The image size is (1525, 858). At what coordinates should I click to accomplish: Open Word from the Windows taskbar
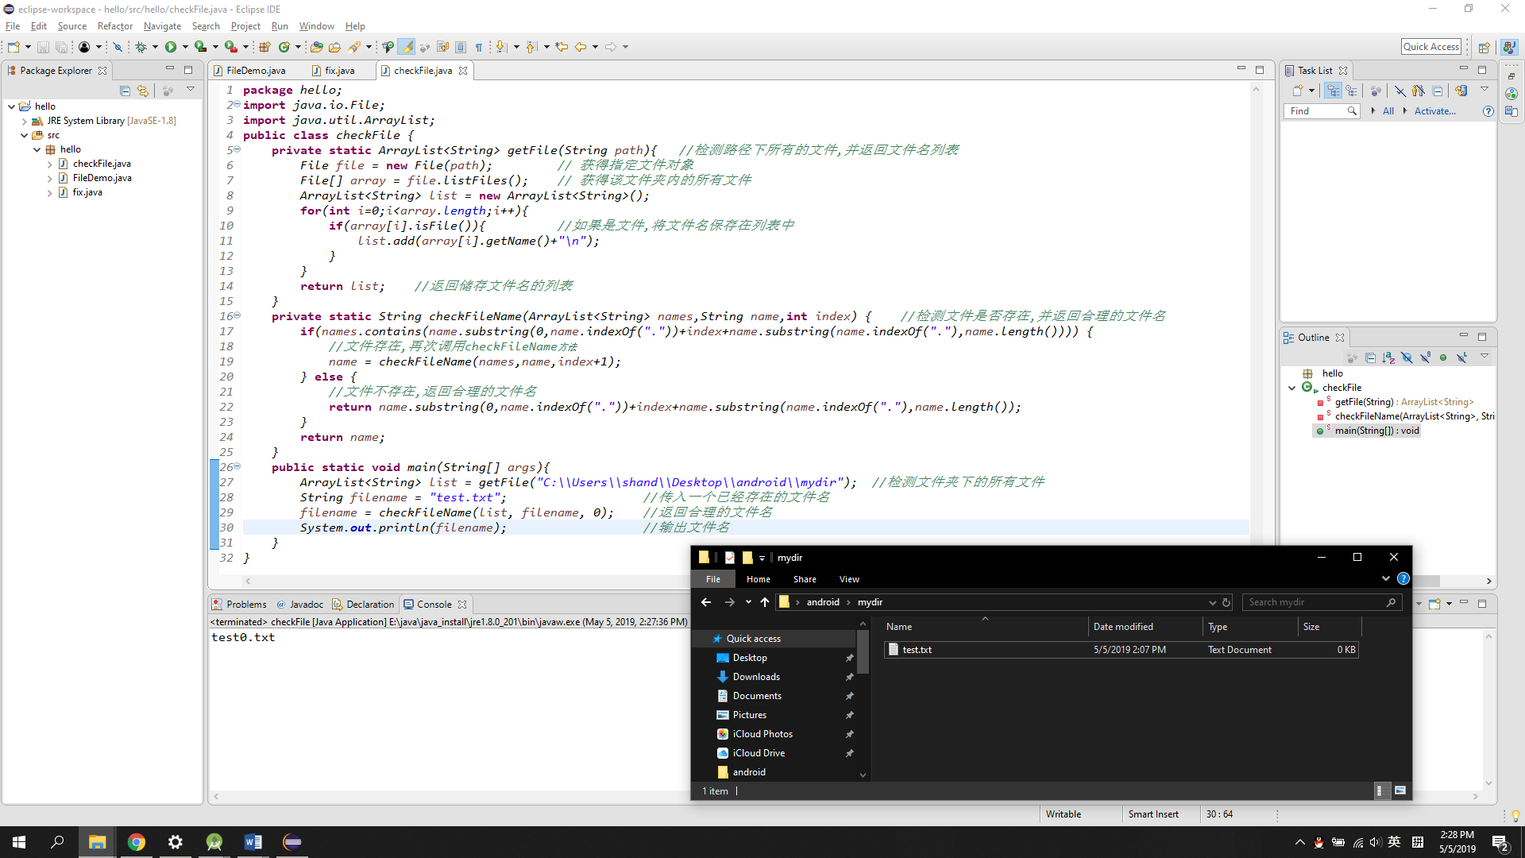tap(253, 842)
